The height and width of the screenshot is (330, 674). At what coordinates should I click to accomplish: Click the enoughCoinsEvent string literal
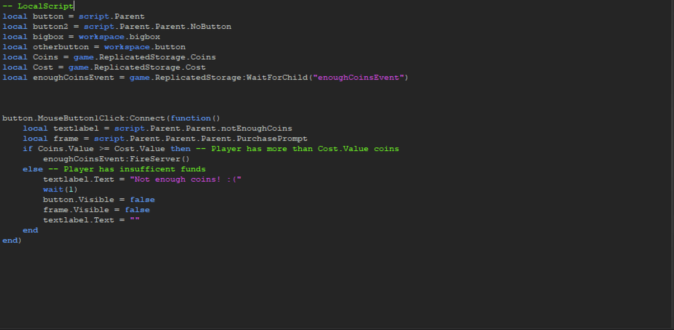tap(359, 77)
